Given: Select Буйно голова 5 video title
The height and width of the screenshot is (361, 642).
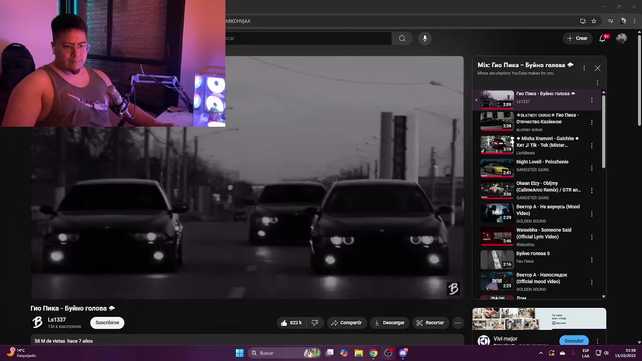Looking at the screenshot, I should (533, 254).
